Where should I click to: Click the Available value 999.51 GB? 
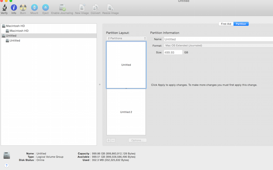click(x=114, y=157)
